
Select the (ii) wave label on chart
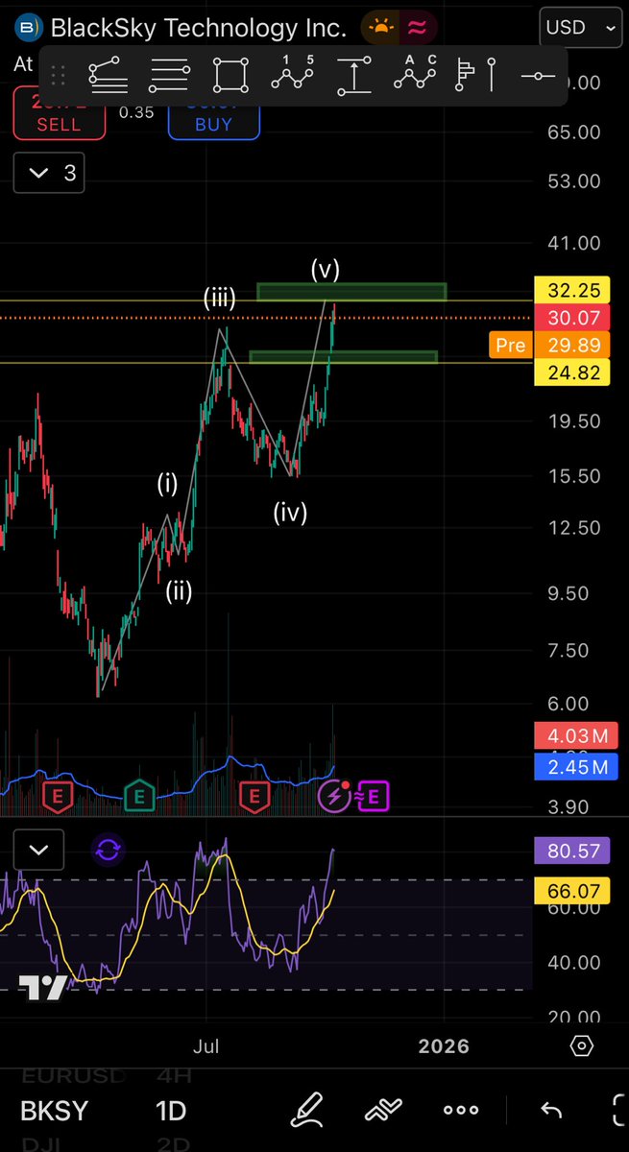tap(179, 590)
